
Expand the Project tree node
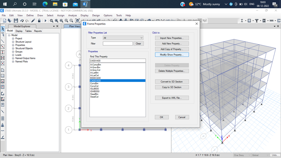(13, 39)
